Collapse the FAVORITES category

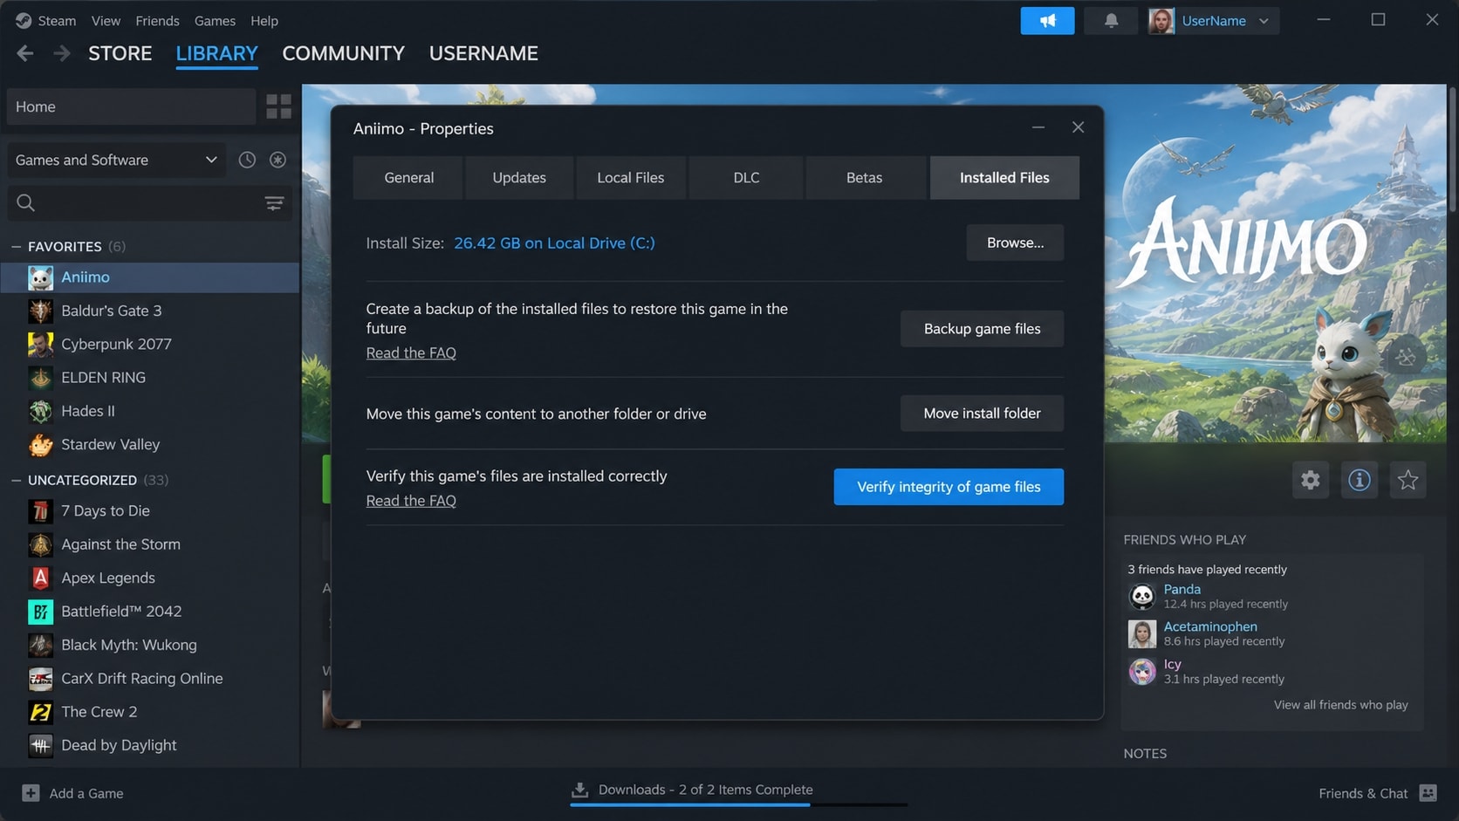[x=16, y=247]
